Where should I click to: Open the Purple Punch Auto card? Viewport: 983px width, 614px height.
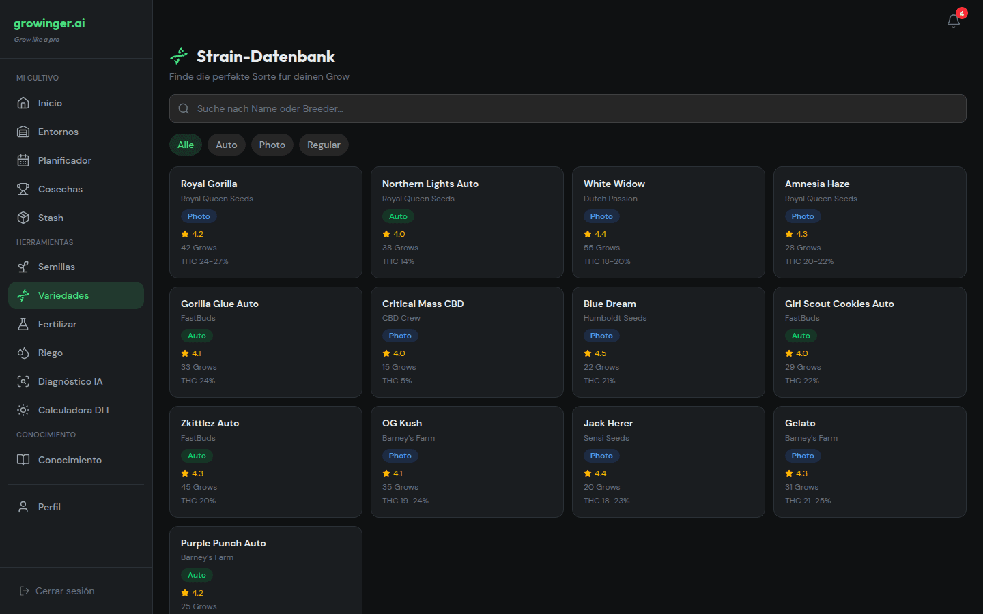[x=266, y=570]
